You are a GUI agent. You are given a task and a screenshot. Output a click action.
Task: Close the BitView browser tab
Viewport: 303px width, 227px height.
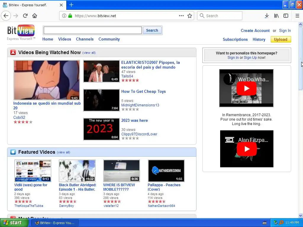coord(61,5)
